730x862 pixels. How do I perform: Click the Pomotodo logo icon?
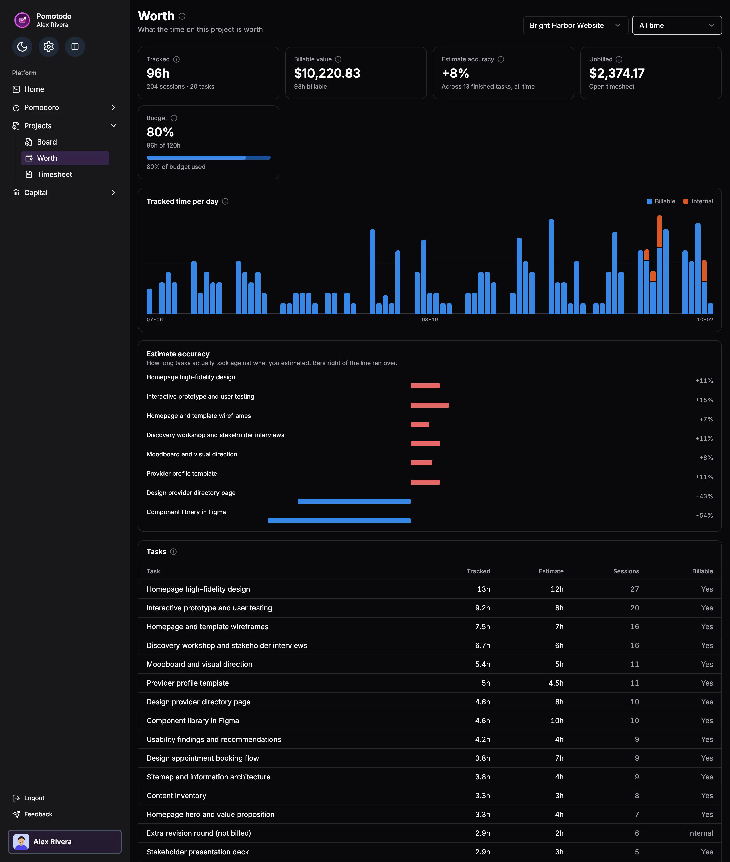click(22, 20)
